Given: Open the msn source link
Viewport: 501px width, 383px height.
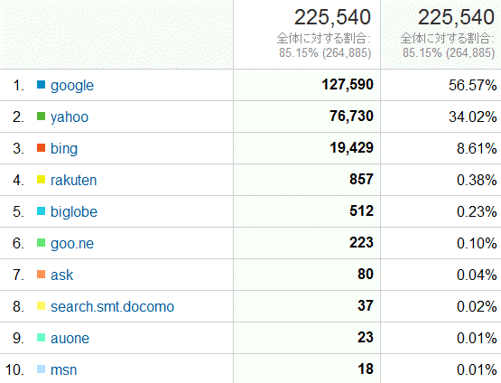Looking at the screenshot, I should pos(63,369).
